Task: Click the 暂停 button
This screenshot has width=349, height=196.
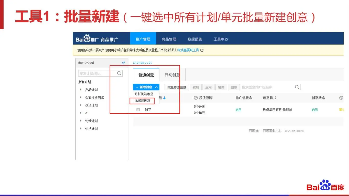Action: [221, 87]
